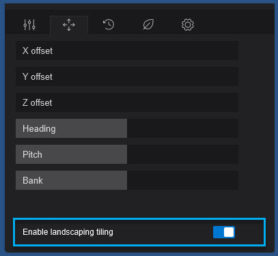Image resolution: width=278 pixels, height=256 pixels.
Task: Click the Enable landscaping tiling label text
Action: [68, 232]
